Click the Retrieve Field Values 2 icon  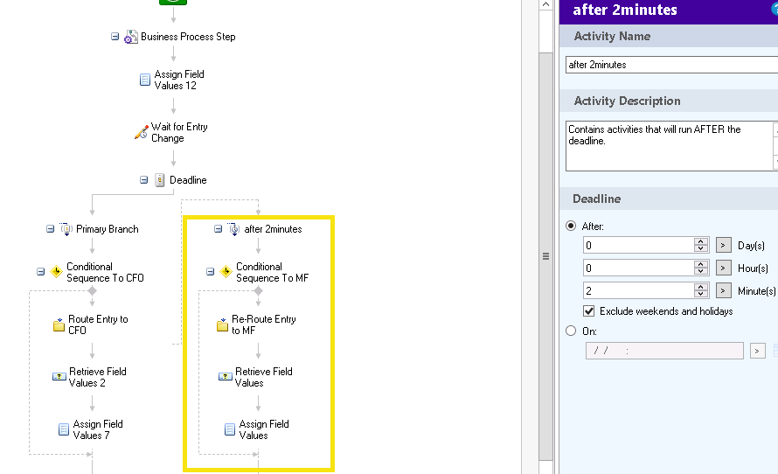pos(59,377)
